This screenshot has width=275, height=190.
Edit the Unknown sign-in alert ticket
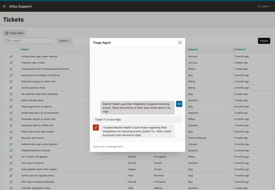tap(11, 63)
